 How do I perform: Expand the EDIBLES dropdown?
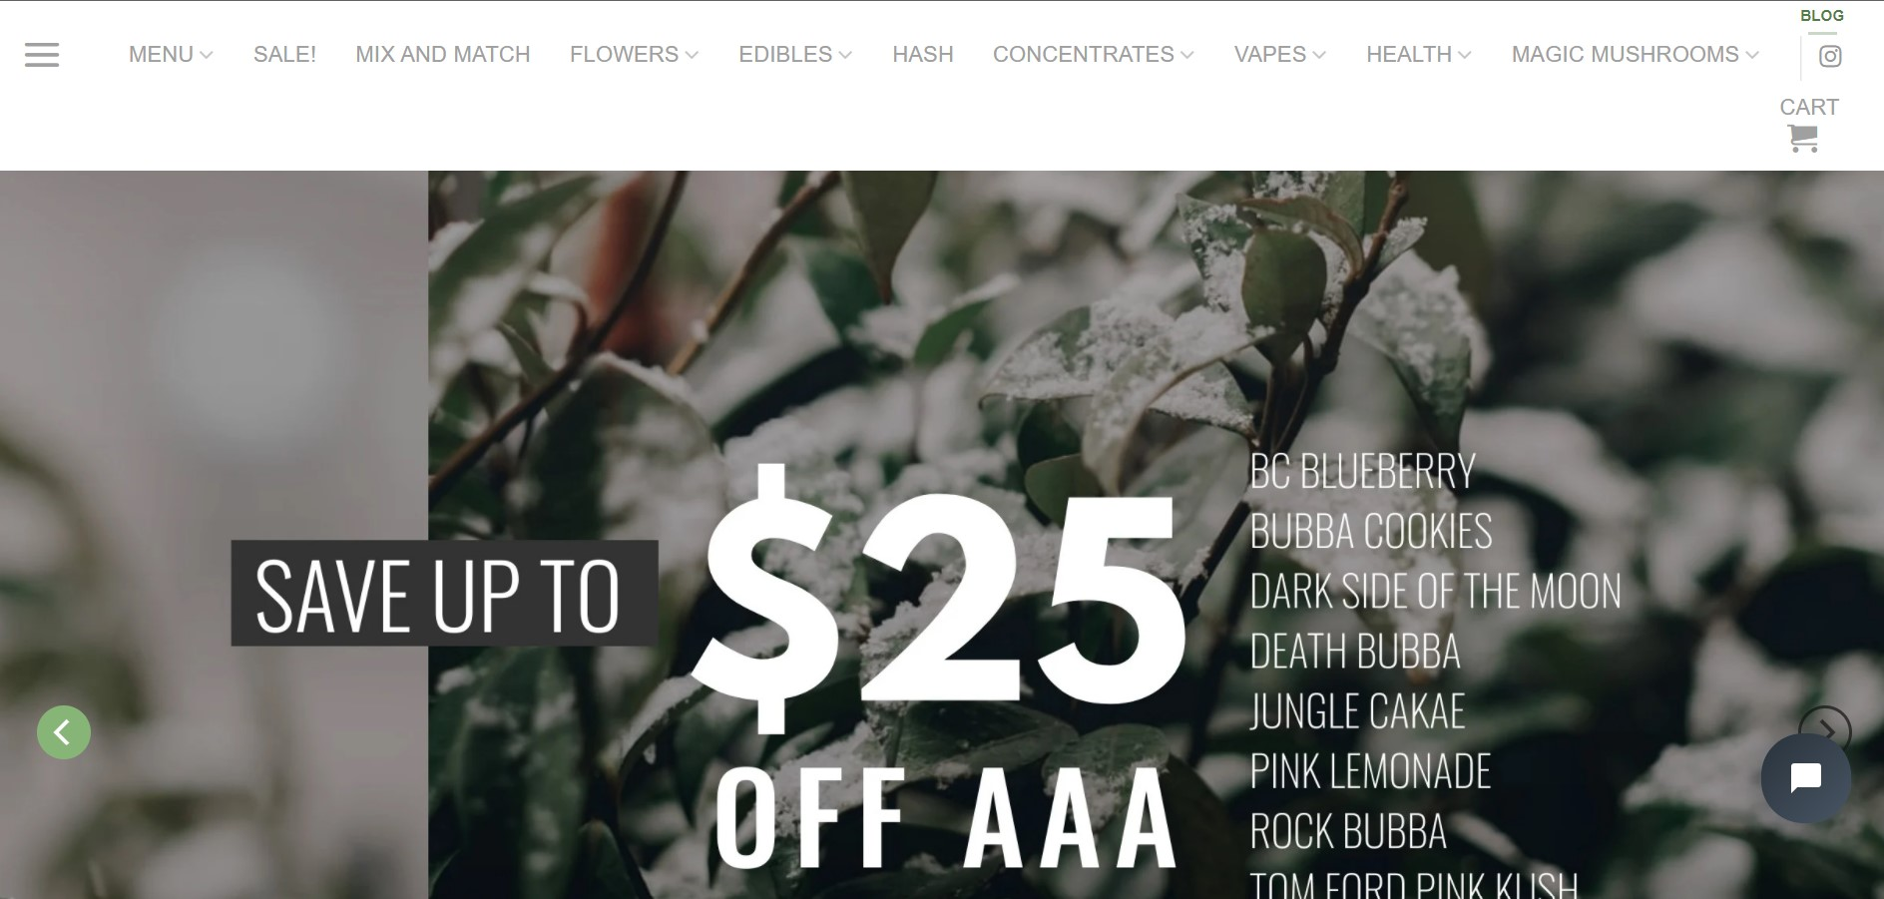795,54
